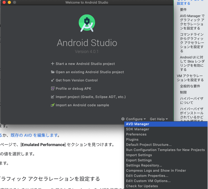Click the open folder icon
The height and width of the screenshot is (189, 208).
(x=53, y=72)
